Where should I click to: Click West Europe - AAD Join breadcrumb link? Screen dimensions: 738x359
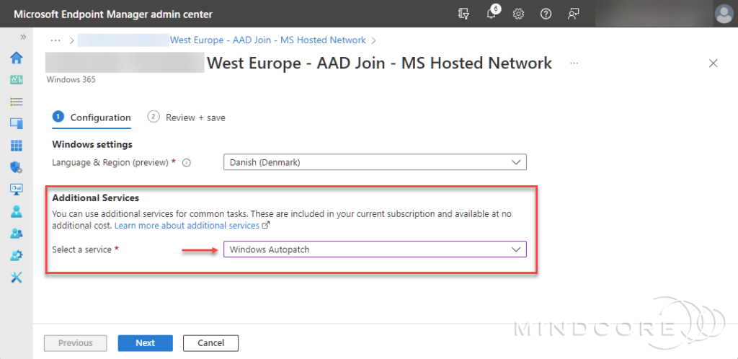(268, 40)
